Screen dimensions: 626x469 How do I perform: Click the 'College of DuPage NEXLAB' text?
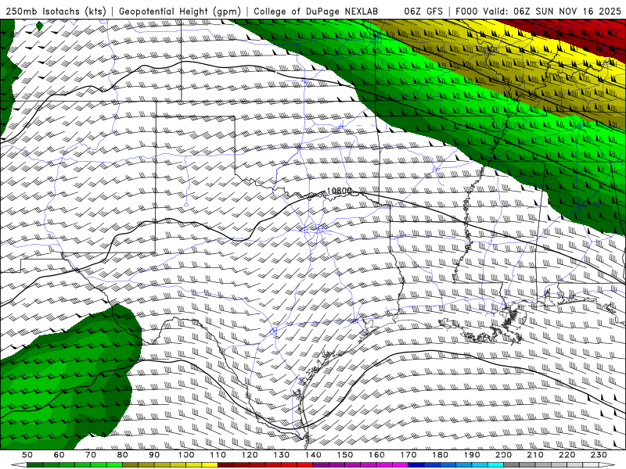pyautogui.click(x=316, y=11)
